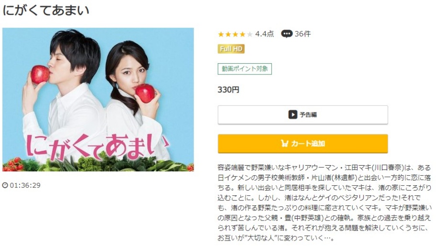
Task: Click the play icon on 予告編 button
Action: point(293,115)
